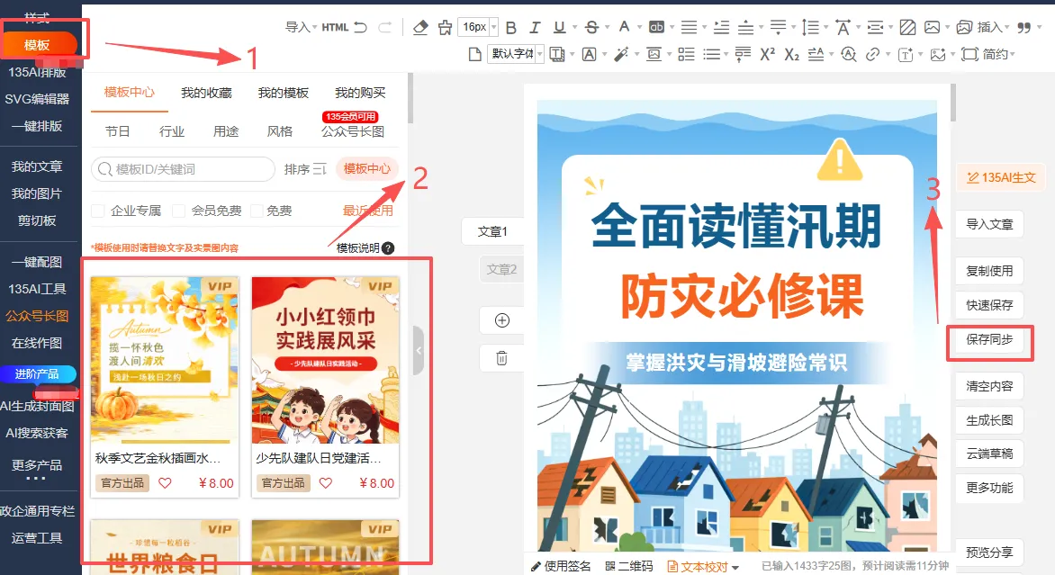Toggle italic formatting

[x=534, y=28]
